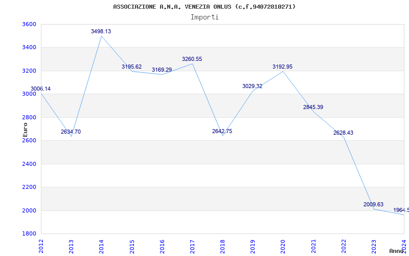Click the 2400 y-axis tick label
Image resolution: width=409 pixels, height=256 pixels.
tap(29, 164)
